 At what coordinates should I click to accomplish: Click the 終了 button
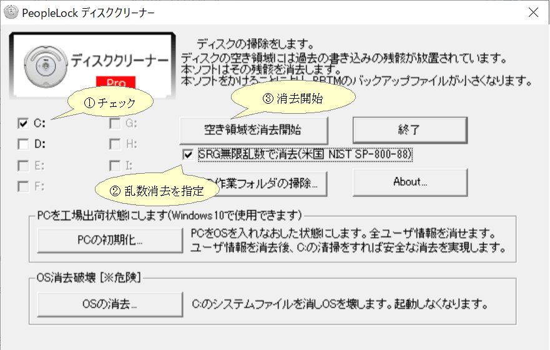[410, 130]
